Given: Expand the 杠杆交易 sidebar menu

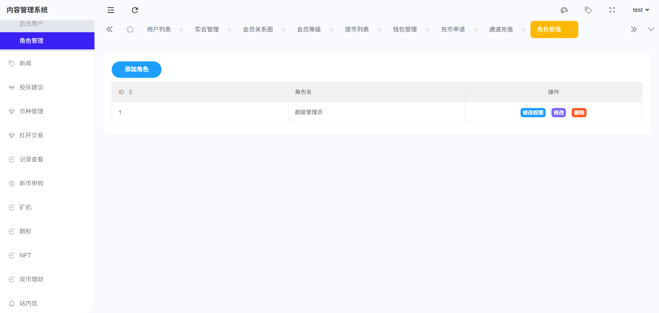Looking at the screenshot, I should (31, 135).
